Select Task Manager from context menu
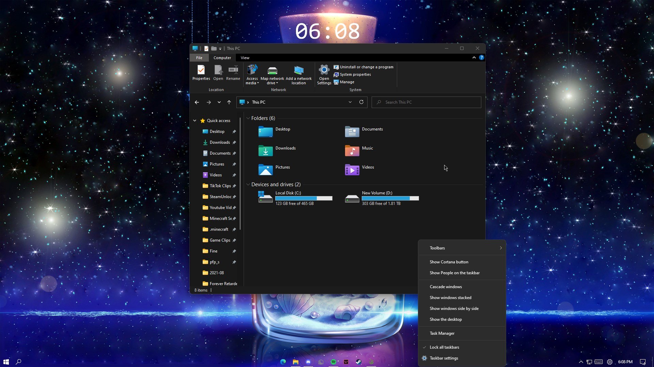This screenshot has height=367, width=654. [x=442, y=333]
